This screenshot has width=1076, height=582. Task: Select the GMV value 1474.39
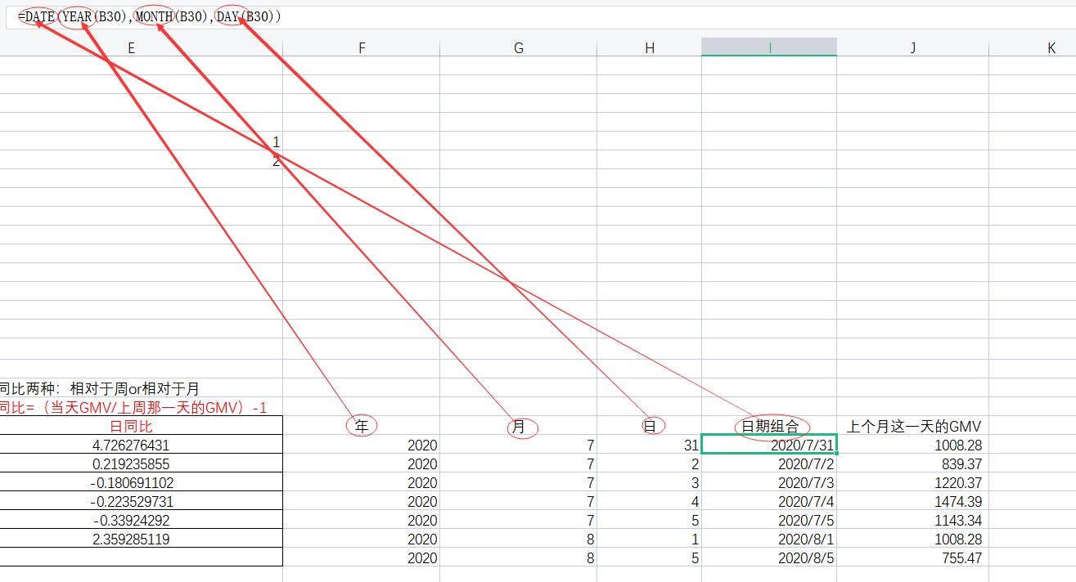point(913,502)
